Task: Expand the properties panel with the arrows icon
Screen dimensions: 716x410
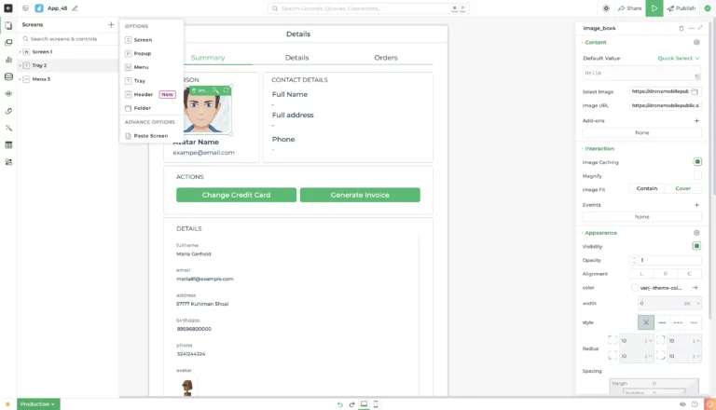Action: pos(700,28)
